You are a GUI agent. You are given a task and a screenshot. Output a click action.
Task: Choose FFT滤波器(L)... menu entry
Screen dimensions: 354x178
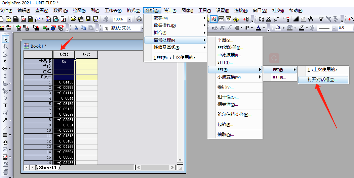pyautogui.click(x=235, y=48)
